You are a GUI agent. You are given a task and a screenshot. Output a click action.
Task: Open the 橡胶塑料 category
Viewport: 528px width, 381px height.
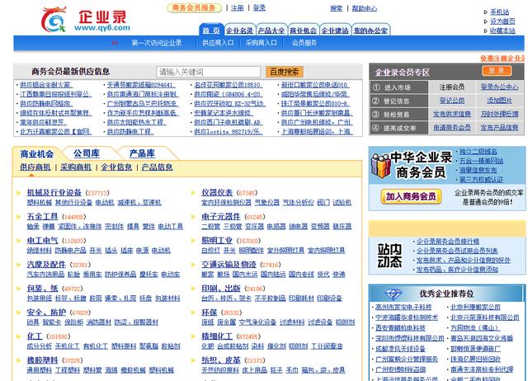pyautogui.click(x=42, y=360)
